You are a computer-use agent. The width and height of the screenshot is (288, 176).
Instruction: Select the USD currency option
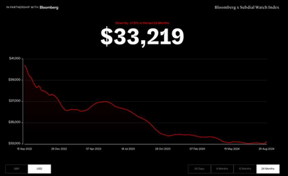pyautogui.click(x=39, y=169)
